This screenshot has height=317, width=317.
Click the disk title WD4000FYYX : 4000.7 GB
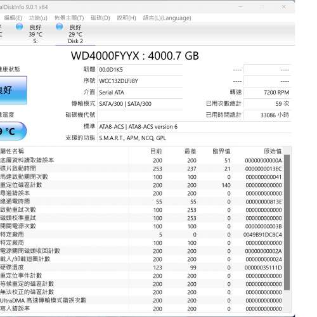pyautogui.click(x=135, y=56)
